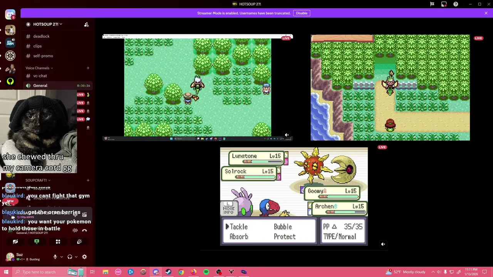Click the help question mark icon

pyautogui.click(x=456, y=4)
